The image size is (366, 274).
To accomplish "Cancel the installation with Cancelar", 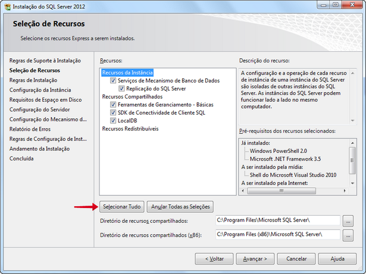I will click(x=296, y=259).
